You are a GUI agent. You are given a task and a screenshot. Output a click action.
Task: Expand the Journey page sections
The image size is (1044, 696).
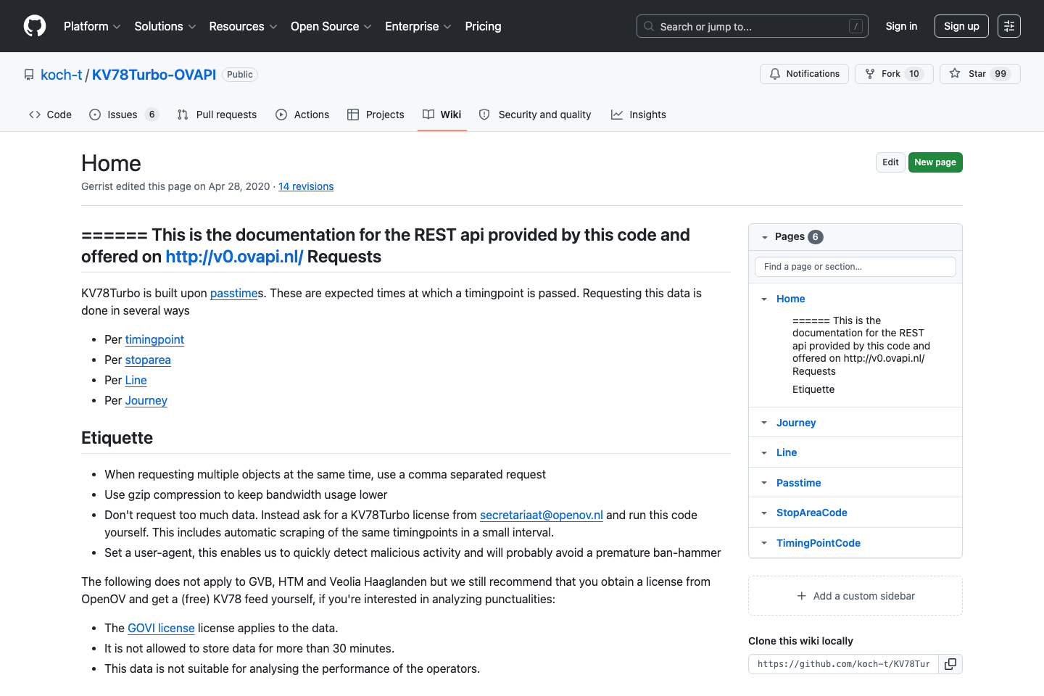[764, 423]
